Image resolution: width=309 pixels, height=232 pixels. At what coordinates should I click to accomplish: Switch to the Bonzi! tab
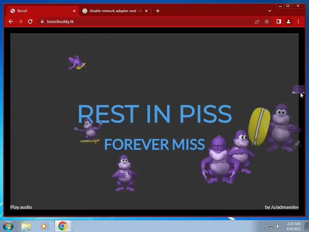(43, 11)
